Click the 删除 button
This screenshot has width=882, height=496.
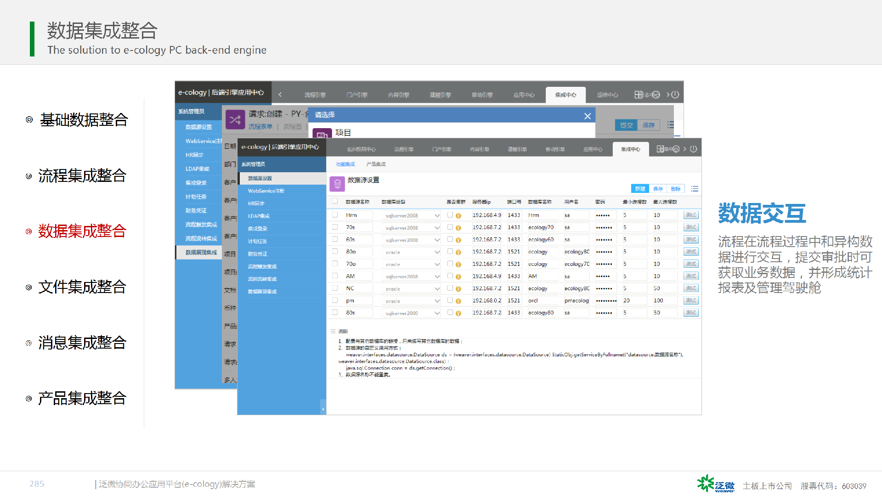675,189
